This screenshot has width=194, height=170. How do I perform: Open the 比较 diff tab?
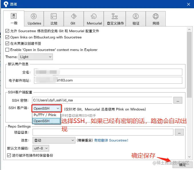coord(54,19)
